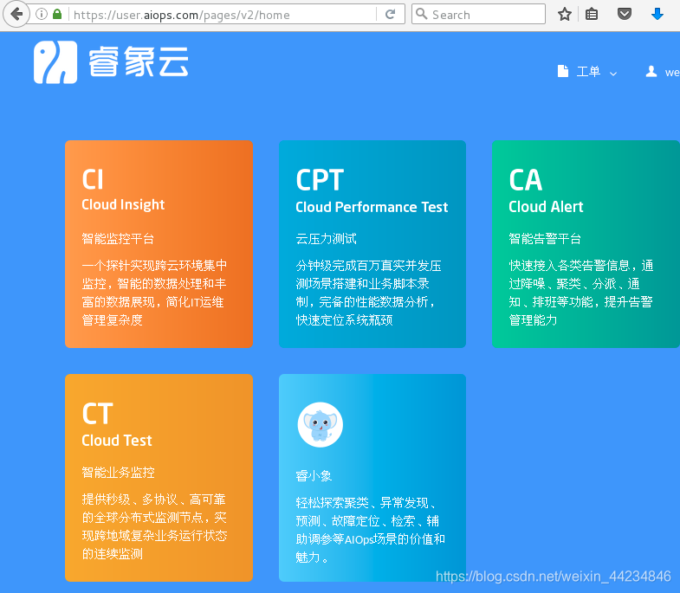The height and width of the screenshot is (593, 680).
Task: Open the bookmarks list icon
Action: click(592, 15)
